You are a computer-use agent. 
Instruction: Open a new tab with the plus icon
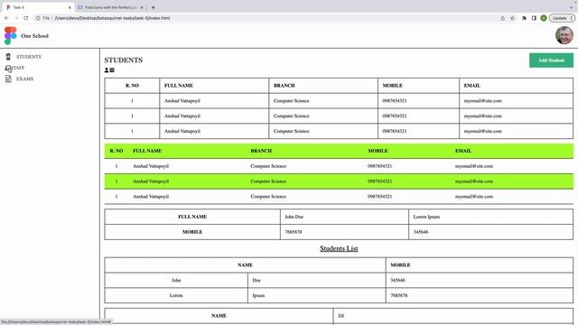(x=153, y=7)
